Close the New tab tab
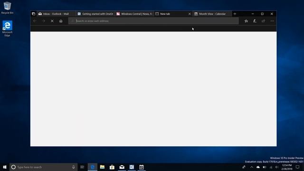The width and height of the screenshot is (304, 171). point(190,14)
